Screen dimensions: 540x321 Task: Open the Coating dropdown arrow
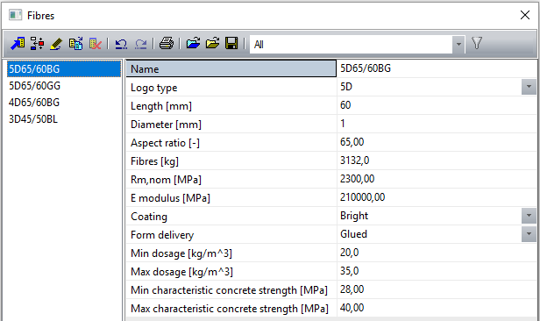(529, 216)
